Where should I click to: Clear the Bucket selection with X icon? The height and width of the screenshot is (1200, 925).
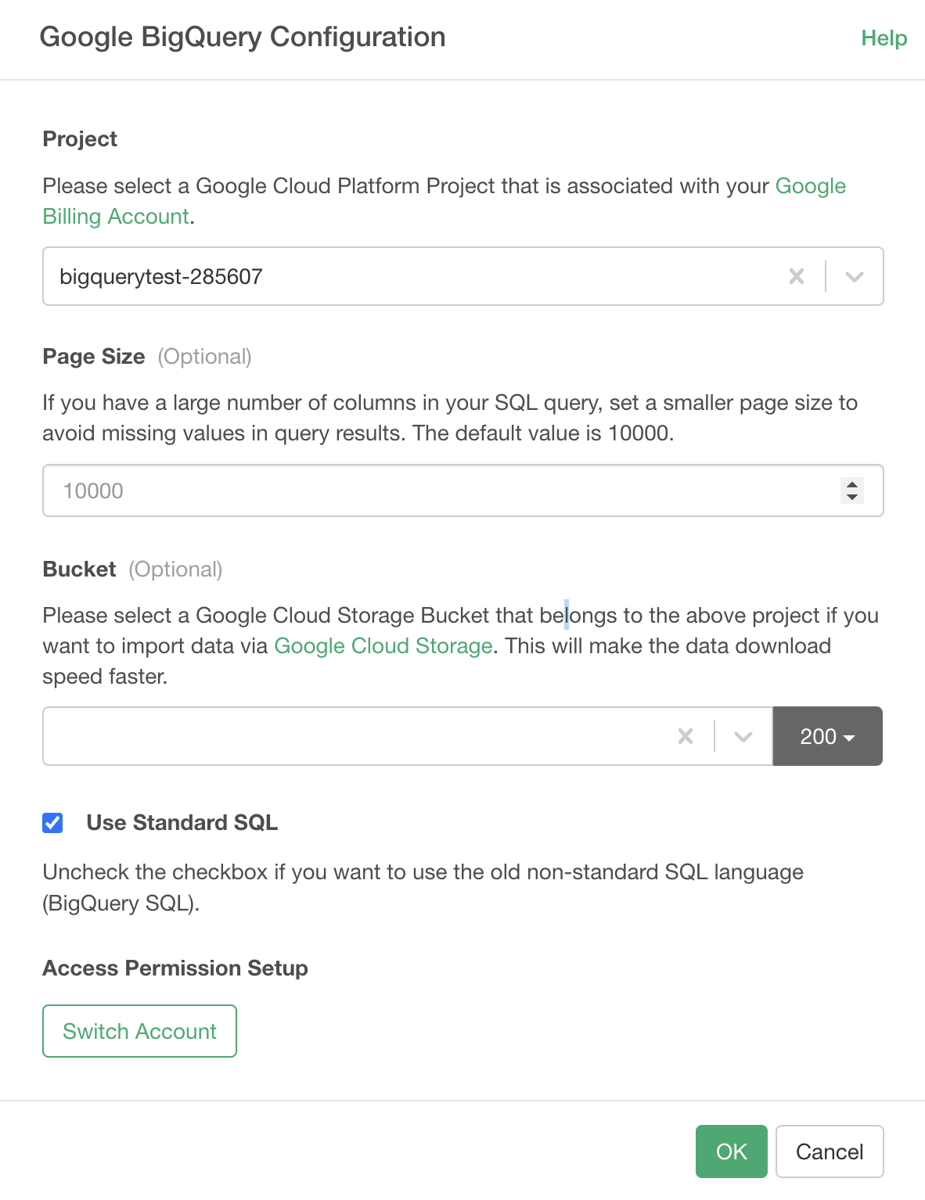pos(685,736)
